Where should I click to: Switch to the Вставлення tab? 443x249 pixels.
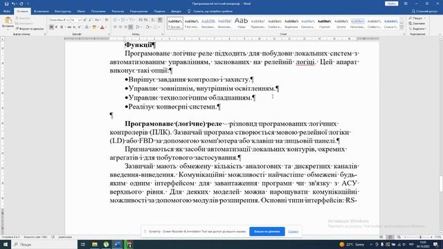point(42,11)
